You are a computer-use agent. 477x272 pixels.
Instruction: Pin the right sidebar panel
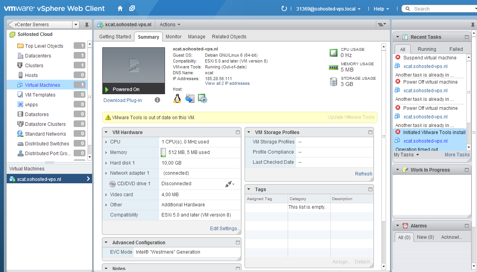pyautogui.click(x=473, y=25)
